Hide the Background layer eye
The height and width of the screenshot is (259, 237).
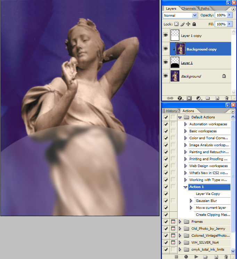[165, 76]
